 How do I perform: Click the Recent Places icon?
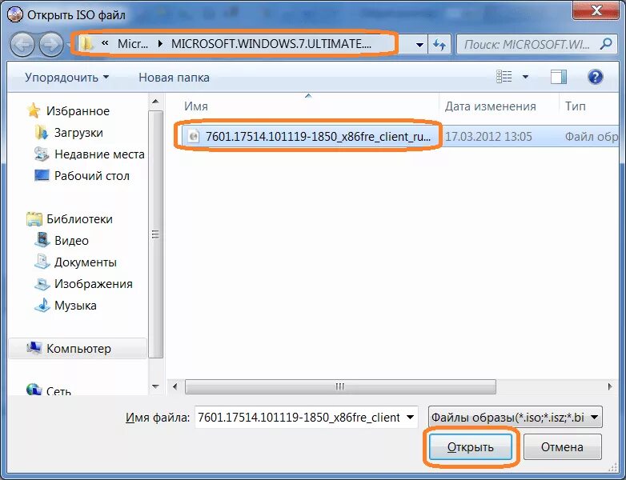tap(42, 154)
